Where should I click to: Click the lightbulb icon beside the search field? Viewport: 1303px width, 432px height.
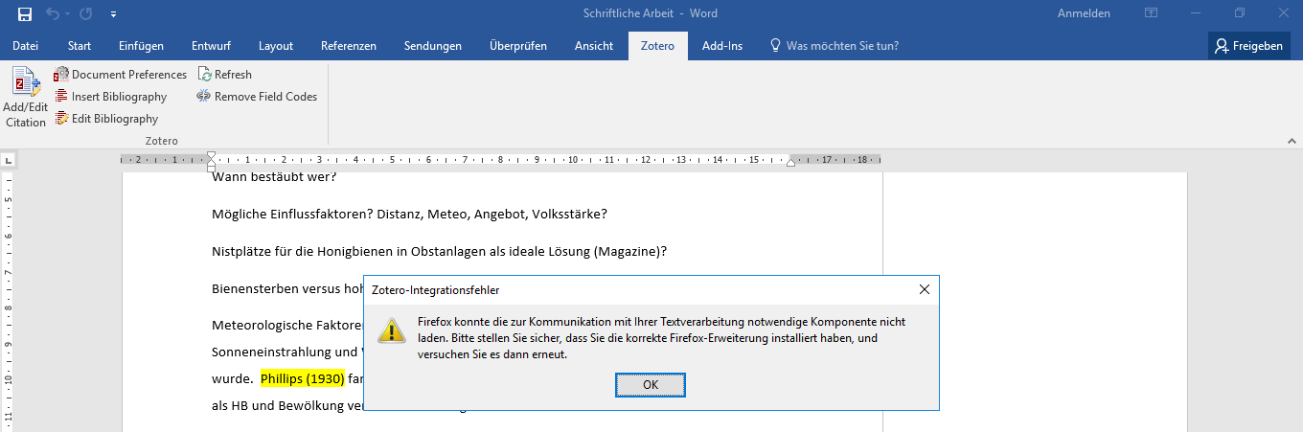(x=775, y=45)
